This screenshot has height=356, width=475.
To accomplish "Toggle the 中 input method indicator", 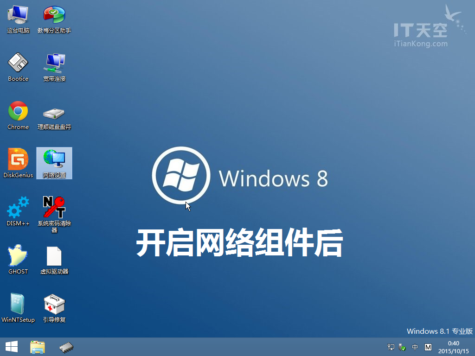I will pos(415,347).
